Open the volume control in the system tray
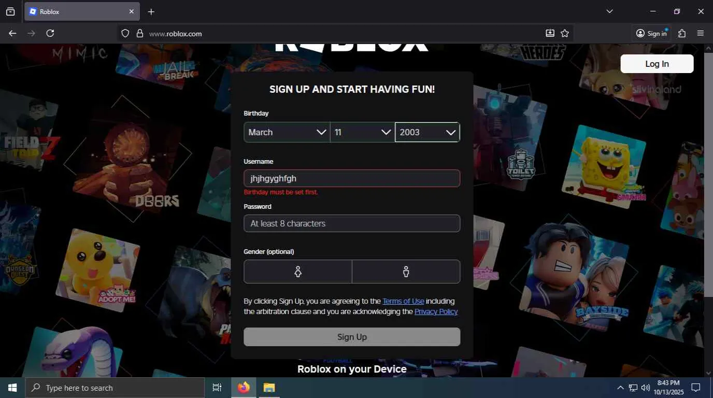713x398 pixels. (x=646, y=388)
